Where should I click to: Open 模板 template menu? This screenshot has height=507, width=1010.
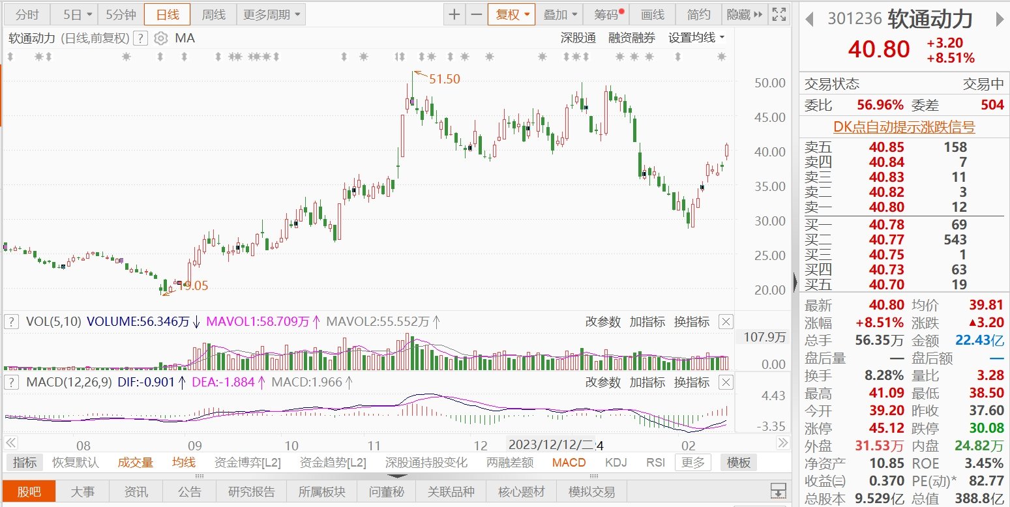tap(739, 463)
